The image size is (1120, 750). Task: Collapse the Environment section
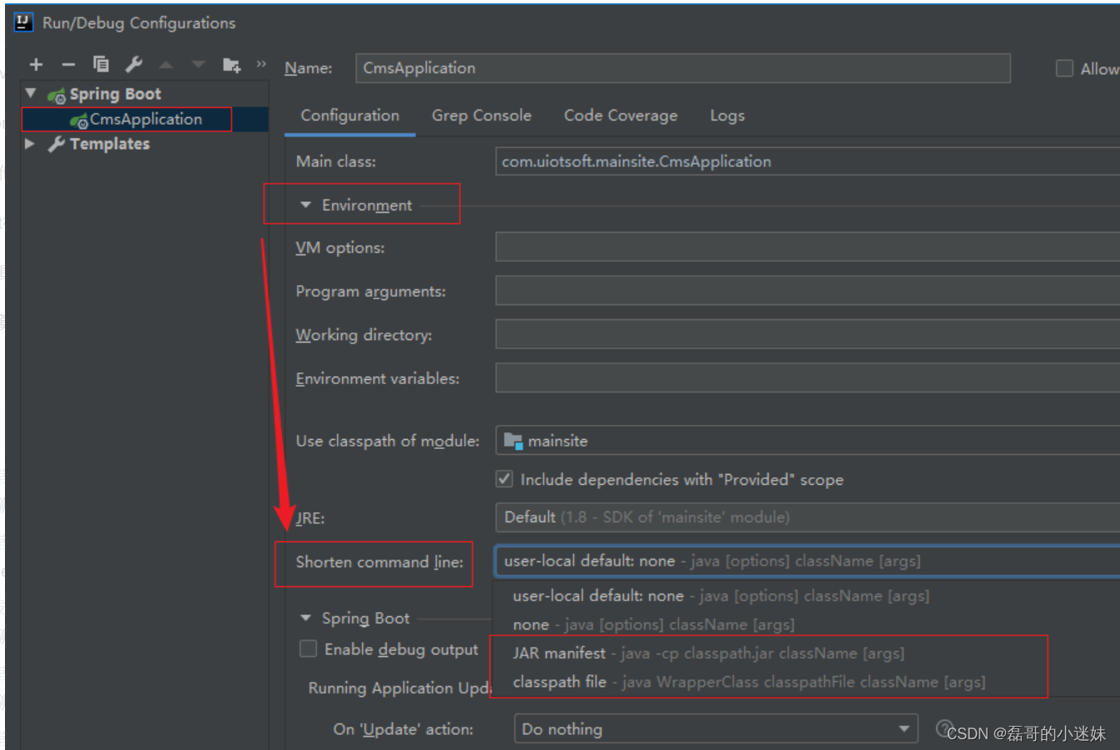pos(305,205)
